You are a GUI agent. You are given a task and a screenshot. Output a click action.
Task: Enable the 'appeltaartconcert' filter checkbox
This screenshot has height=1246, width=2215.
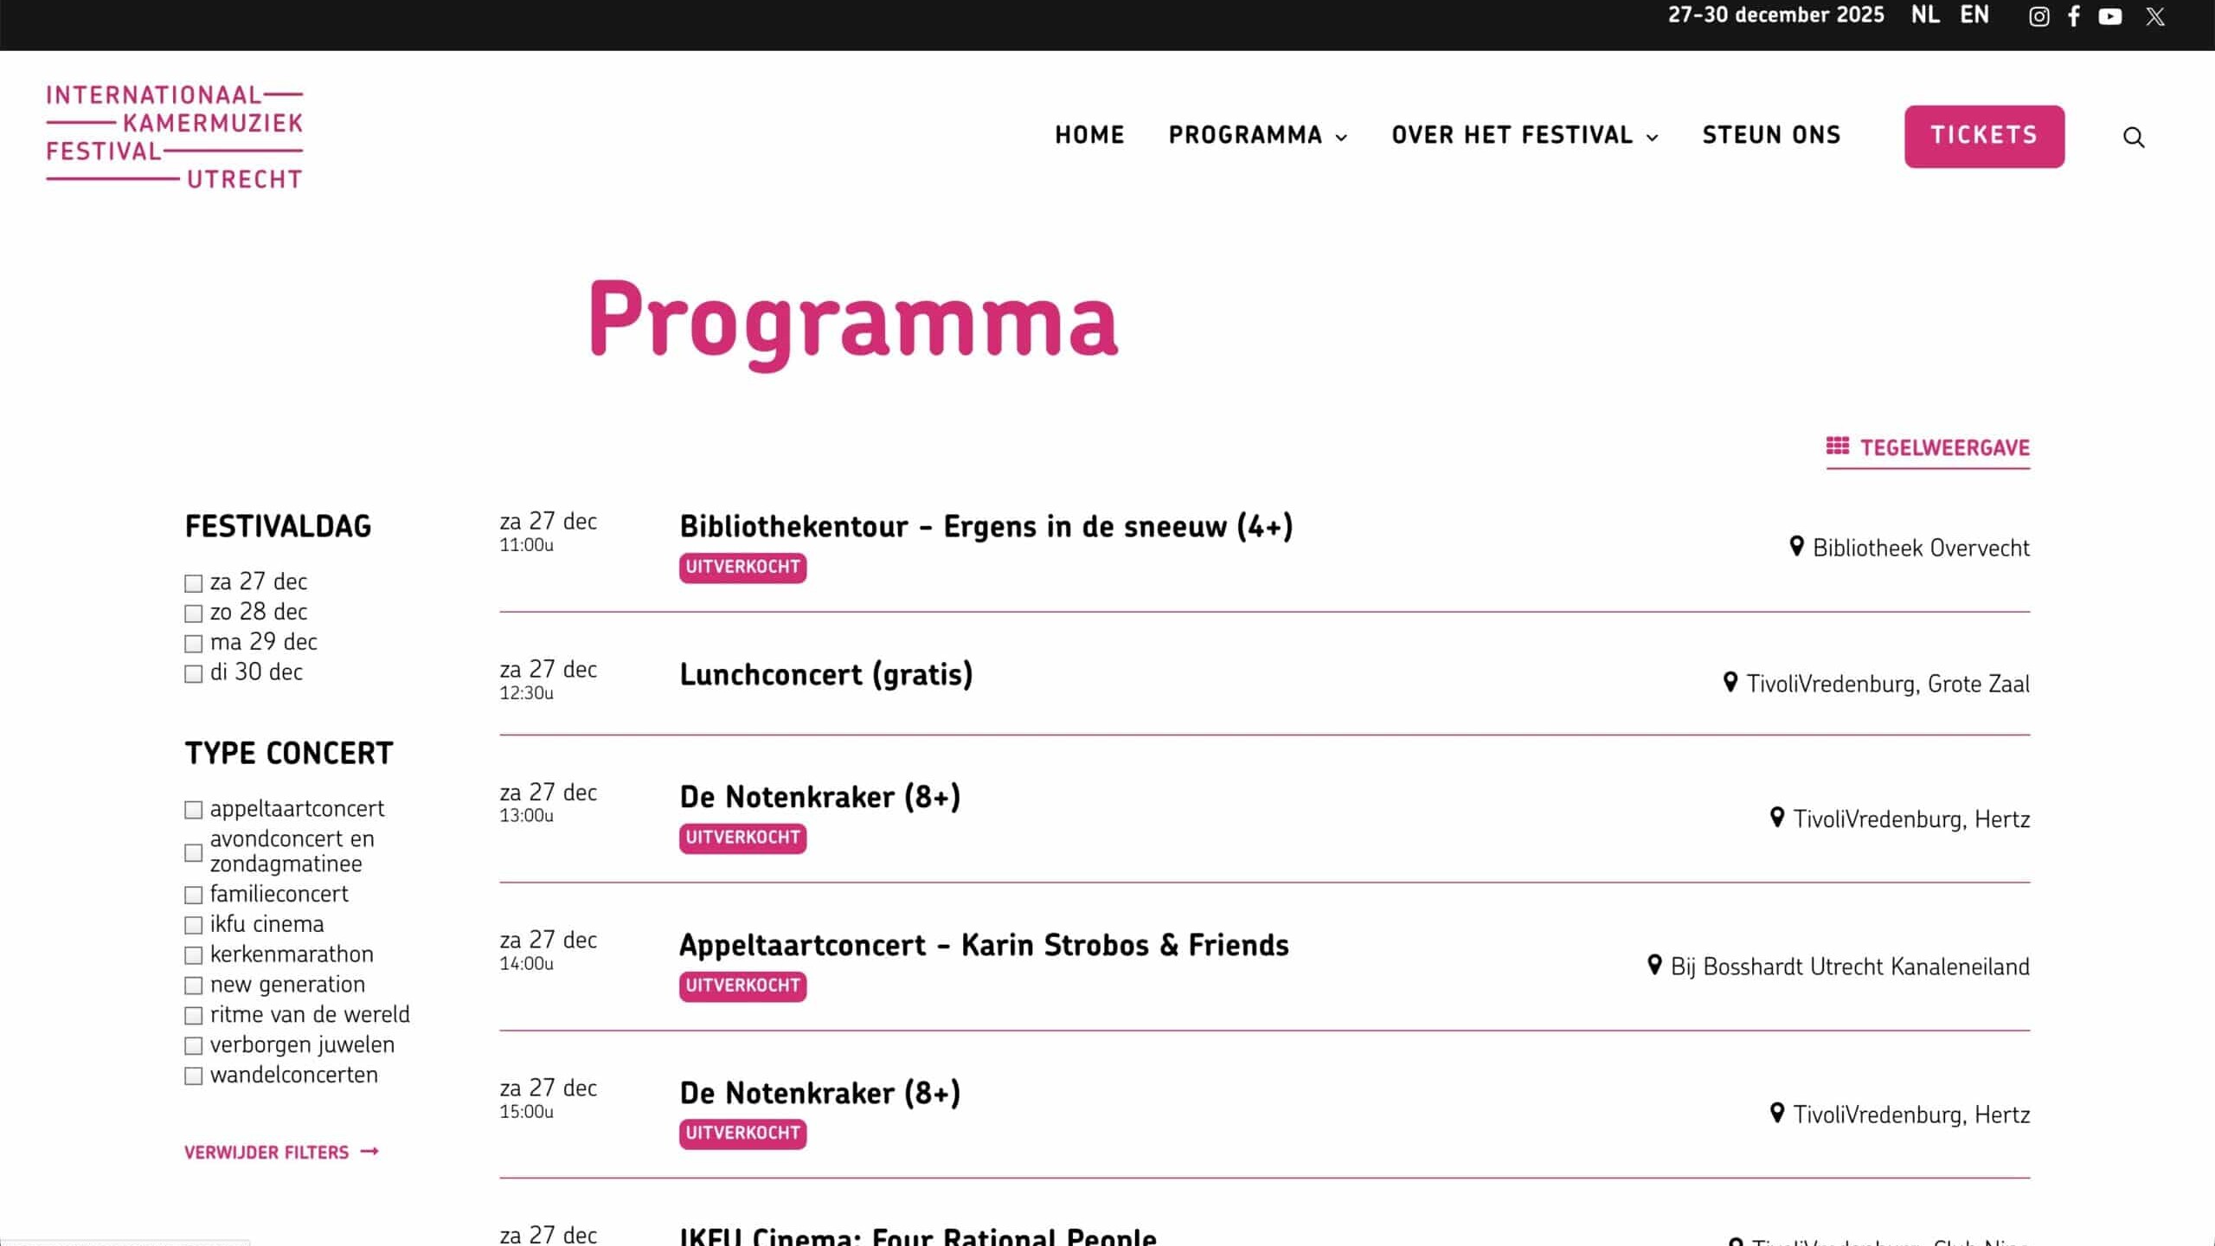pos(194,810)
